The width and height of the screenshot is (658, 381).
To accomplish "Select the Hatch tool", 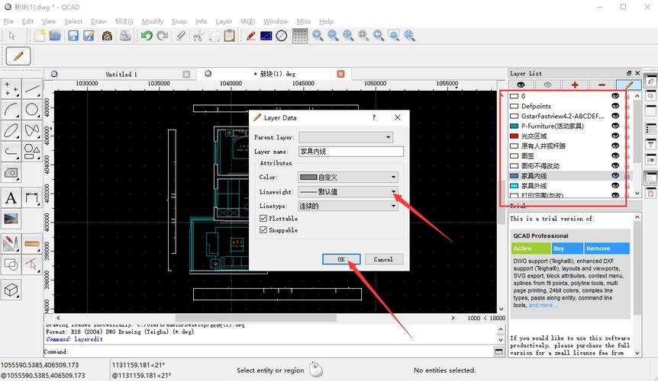I will tap(11, 172).
